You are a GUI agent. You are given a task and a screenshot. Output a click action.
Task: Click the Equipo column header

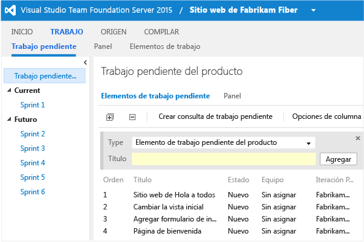273,180
